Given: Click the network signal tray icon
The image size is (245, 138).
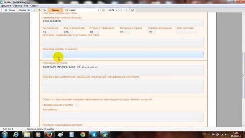Looking at the screenshot, I should 222,135.
